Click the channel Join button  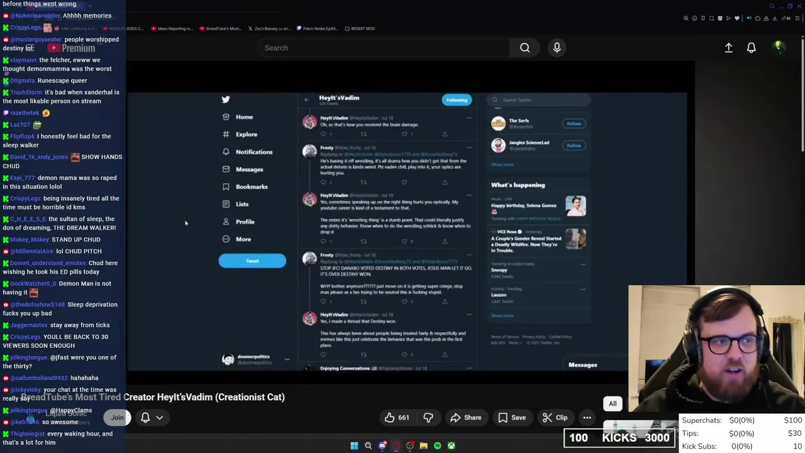117,417
